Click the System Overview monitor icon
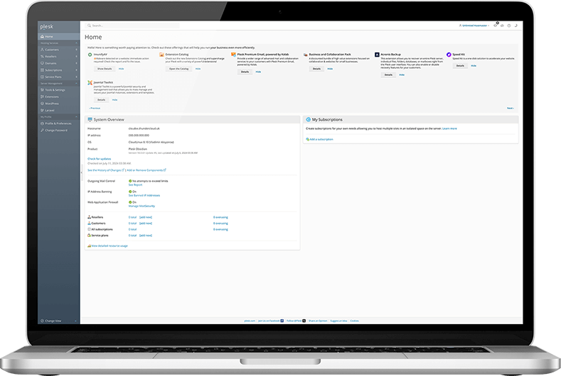The width and height of the screenshot is (561, 376). (89, 119)
